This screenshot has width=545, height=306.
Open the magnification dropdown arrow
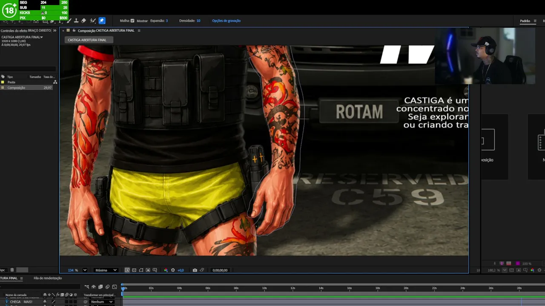(85, 270)
